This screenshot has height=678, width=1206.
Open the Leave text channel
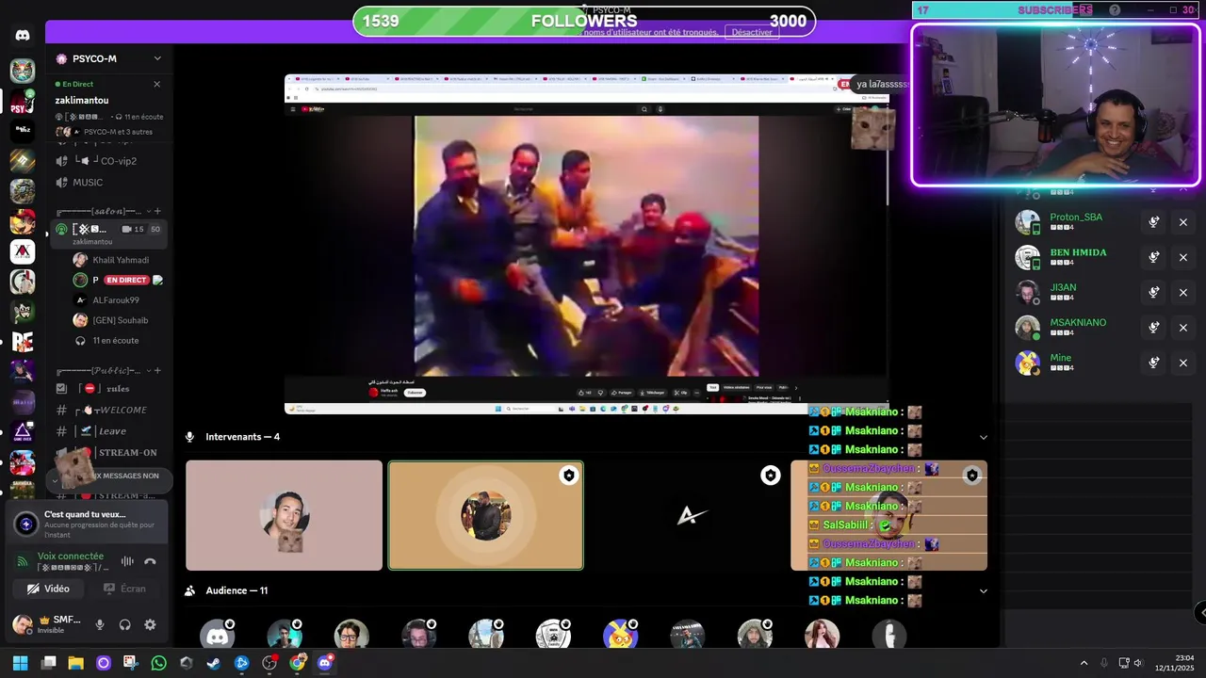click(108, 431)
